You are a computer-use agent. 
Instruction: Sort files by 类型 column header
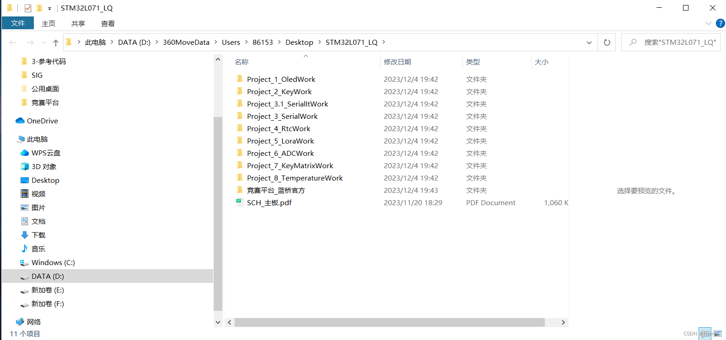(x=473, y=62)
